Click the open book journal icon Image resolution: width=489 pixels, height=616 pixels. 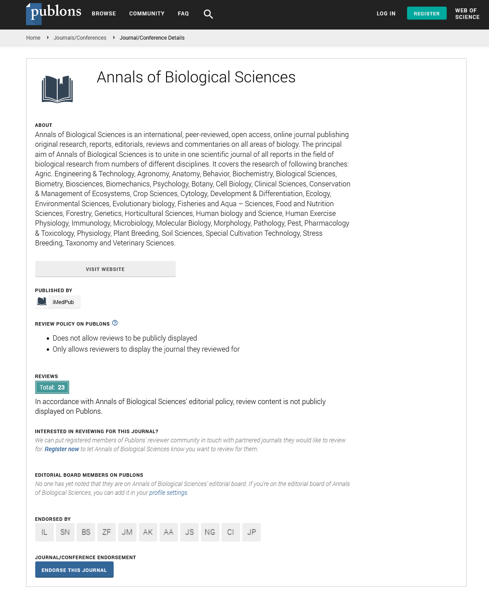click(57, 89)
